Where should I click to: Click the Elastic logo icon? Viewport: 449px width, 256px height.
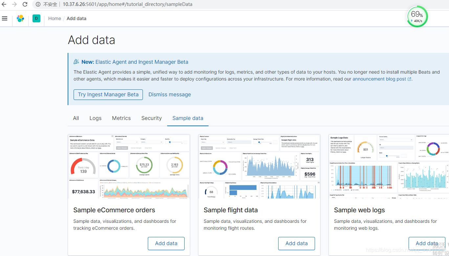(x=20, y=18)
